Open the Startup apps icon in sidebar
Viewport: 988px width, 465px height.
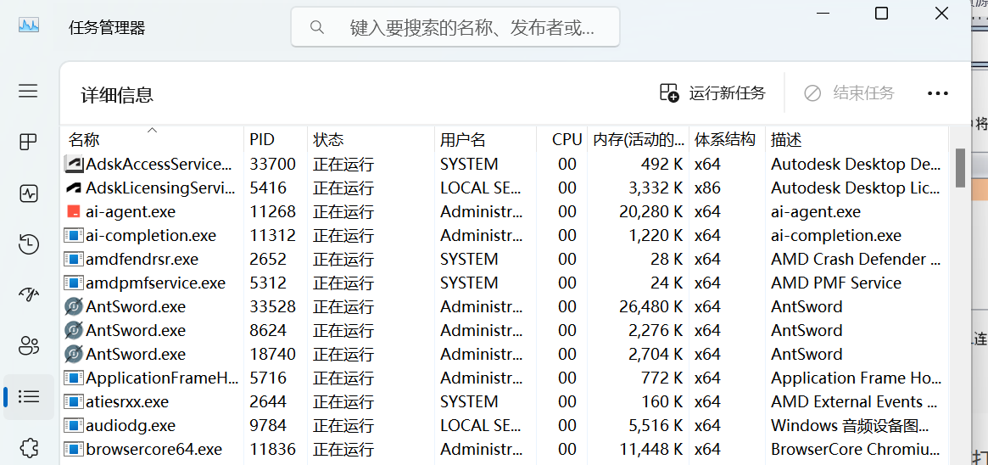pos(28,294)
